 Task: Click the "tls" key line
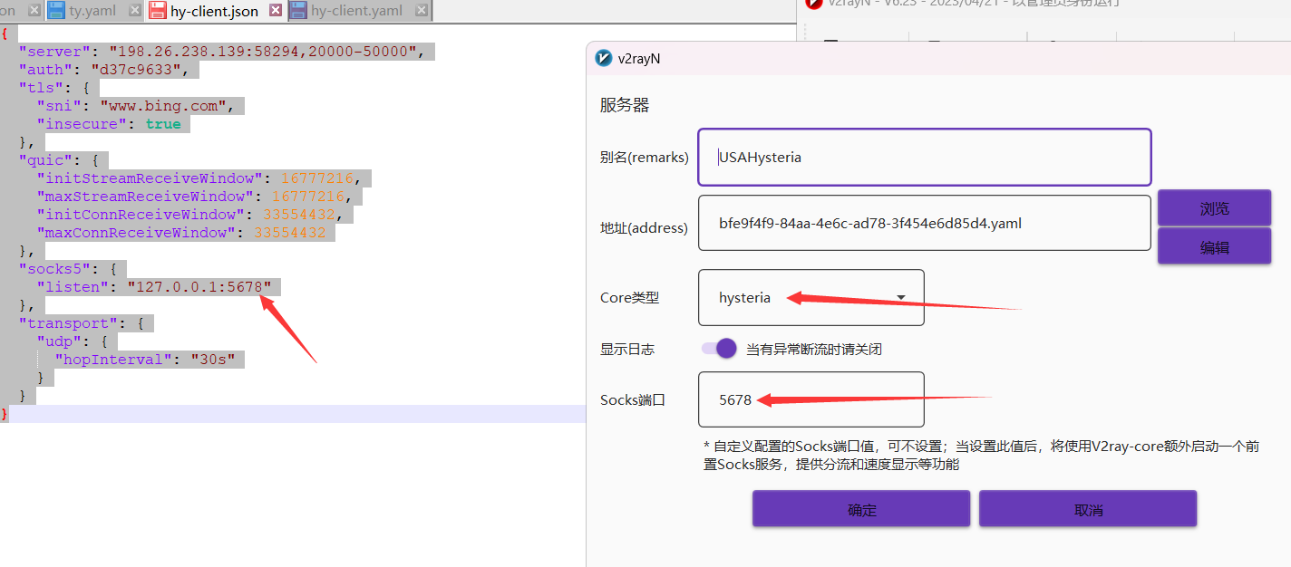click(x=54, y=88)
